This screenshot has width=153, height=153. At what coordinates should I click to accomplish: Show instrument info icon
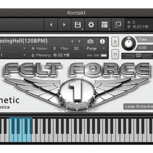(102, 41)
